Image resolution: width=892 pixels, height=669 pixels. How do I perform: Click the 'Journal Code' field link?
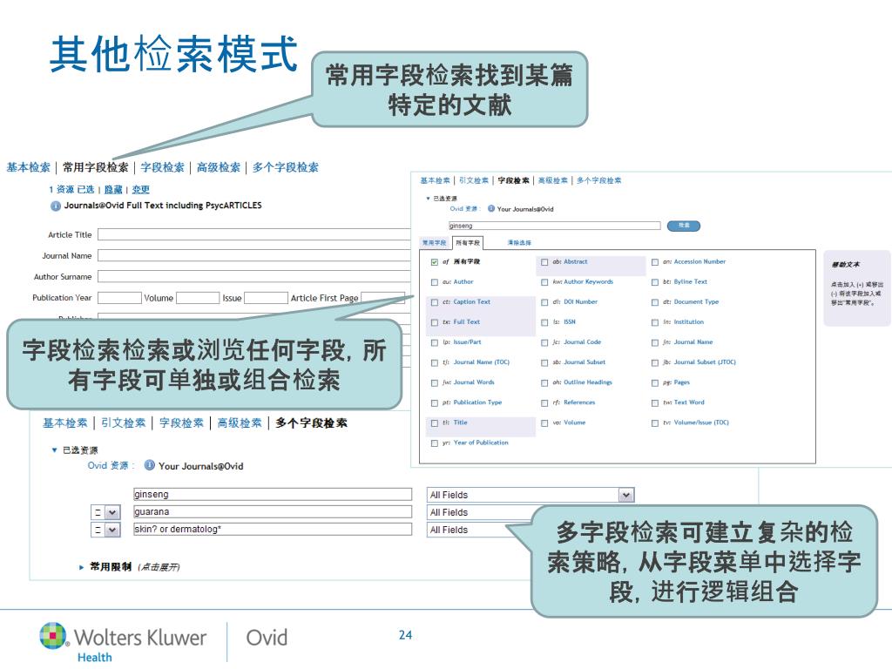click(582, 342)
